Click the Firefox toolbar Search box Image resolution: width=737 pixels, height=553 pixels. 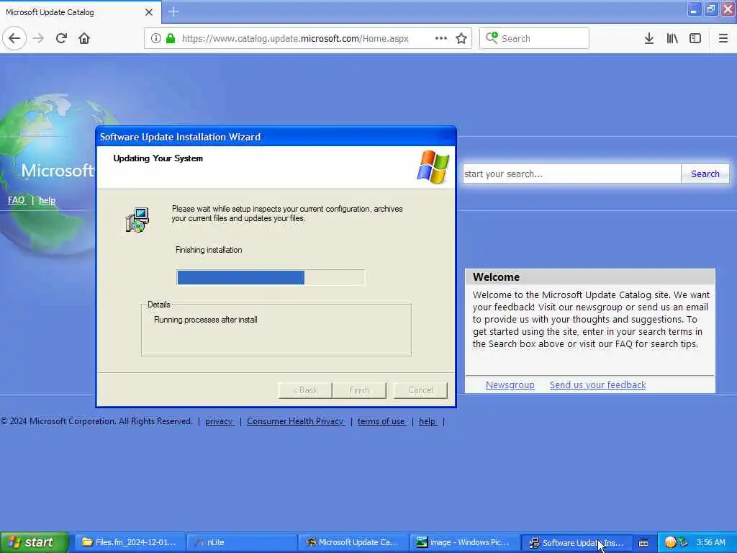(534, 38)
